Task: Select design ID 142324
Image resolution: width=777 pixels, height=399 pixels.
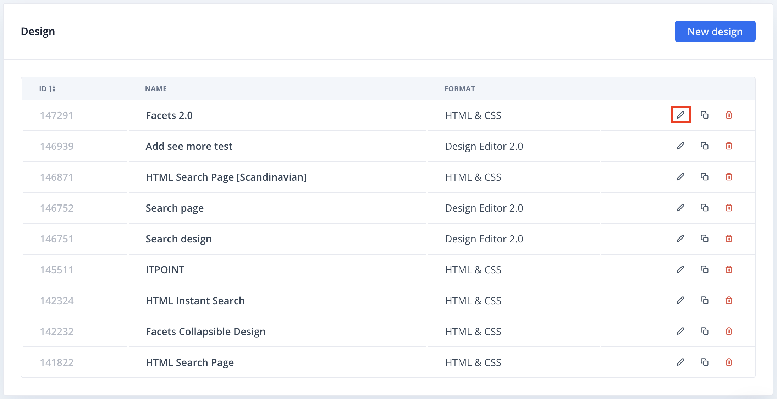Action: pos(57,301)
